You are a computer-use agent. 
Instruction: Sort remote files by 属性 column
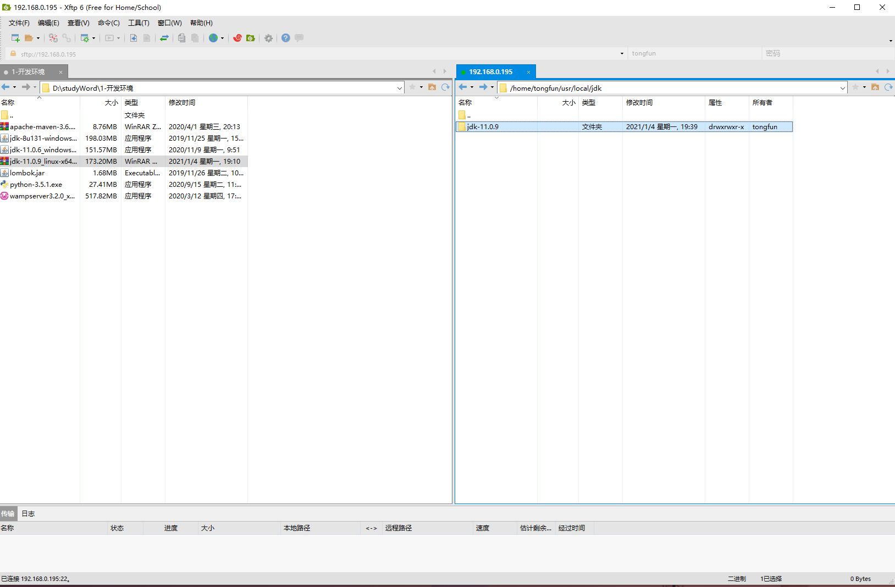pyautogui.click(x=727, y=103)
